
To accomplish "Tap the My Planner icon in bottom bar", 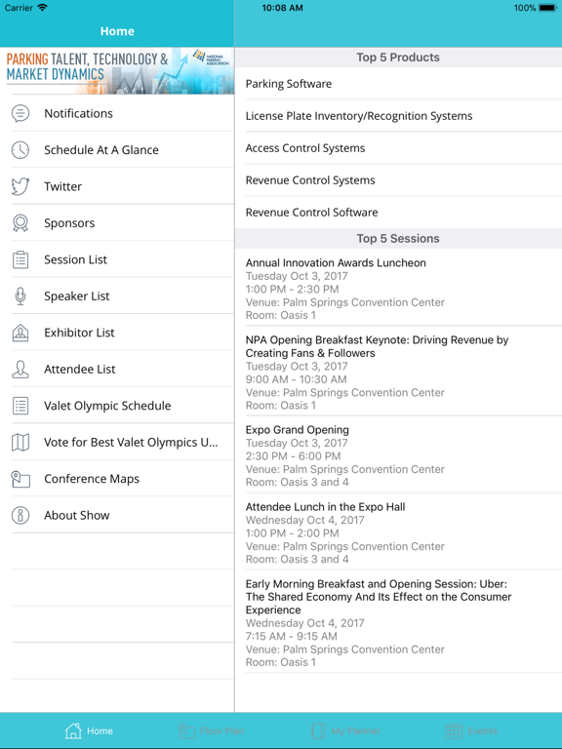I will 318,730.
